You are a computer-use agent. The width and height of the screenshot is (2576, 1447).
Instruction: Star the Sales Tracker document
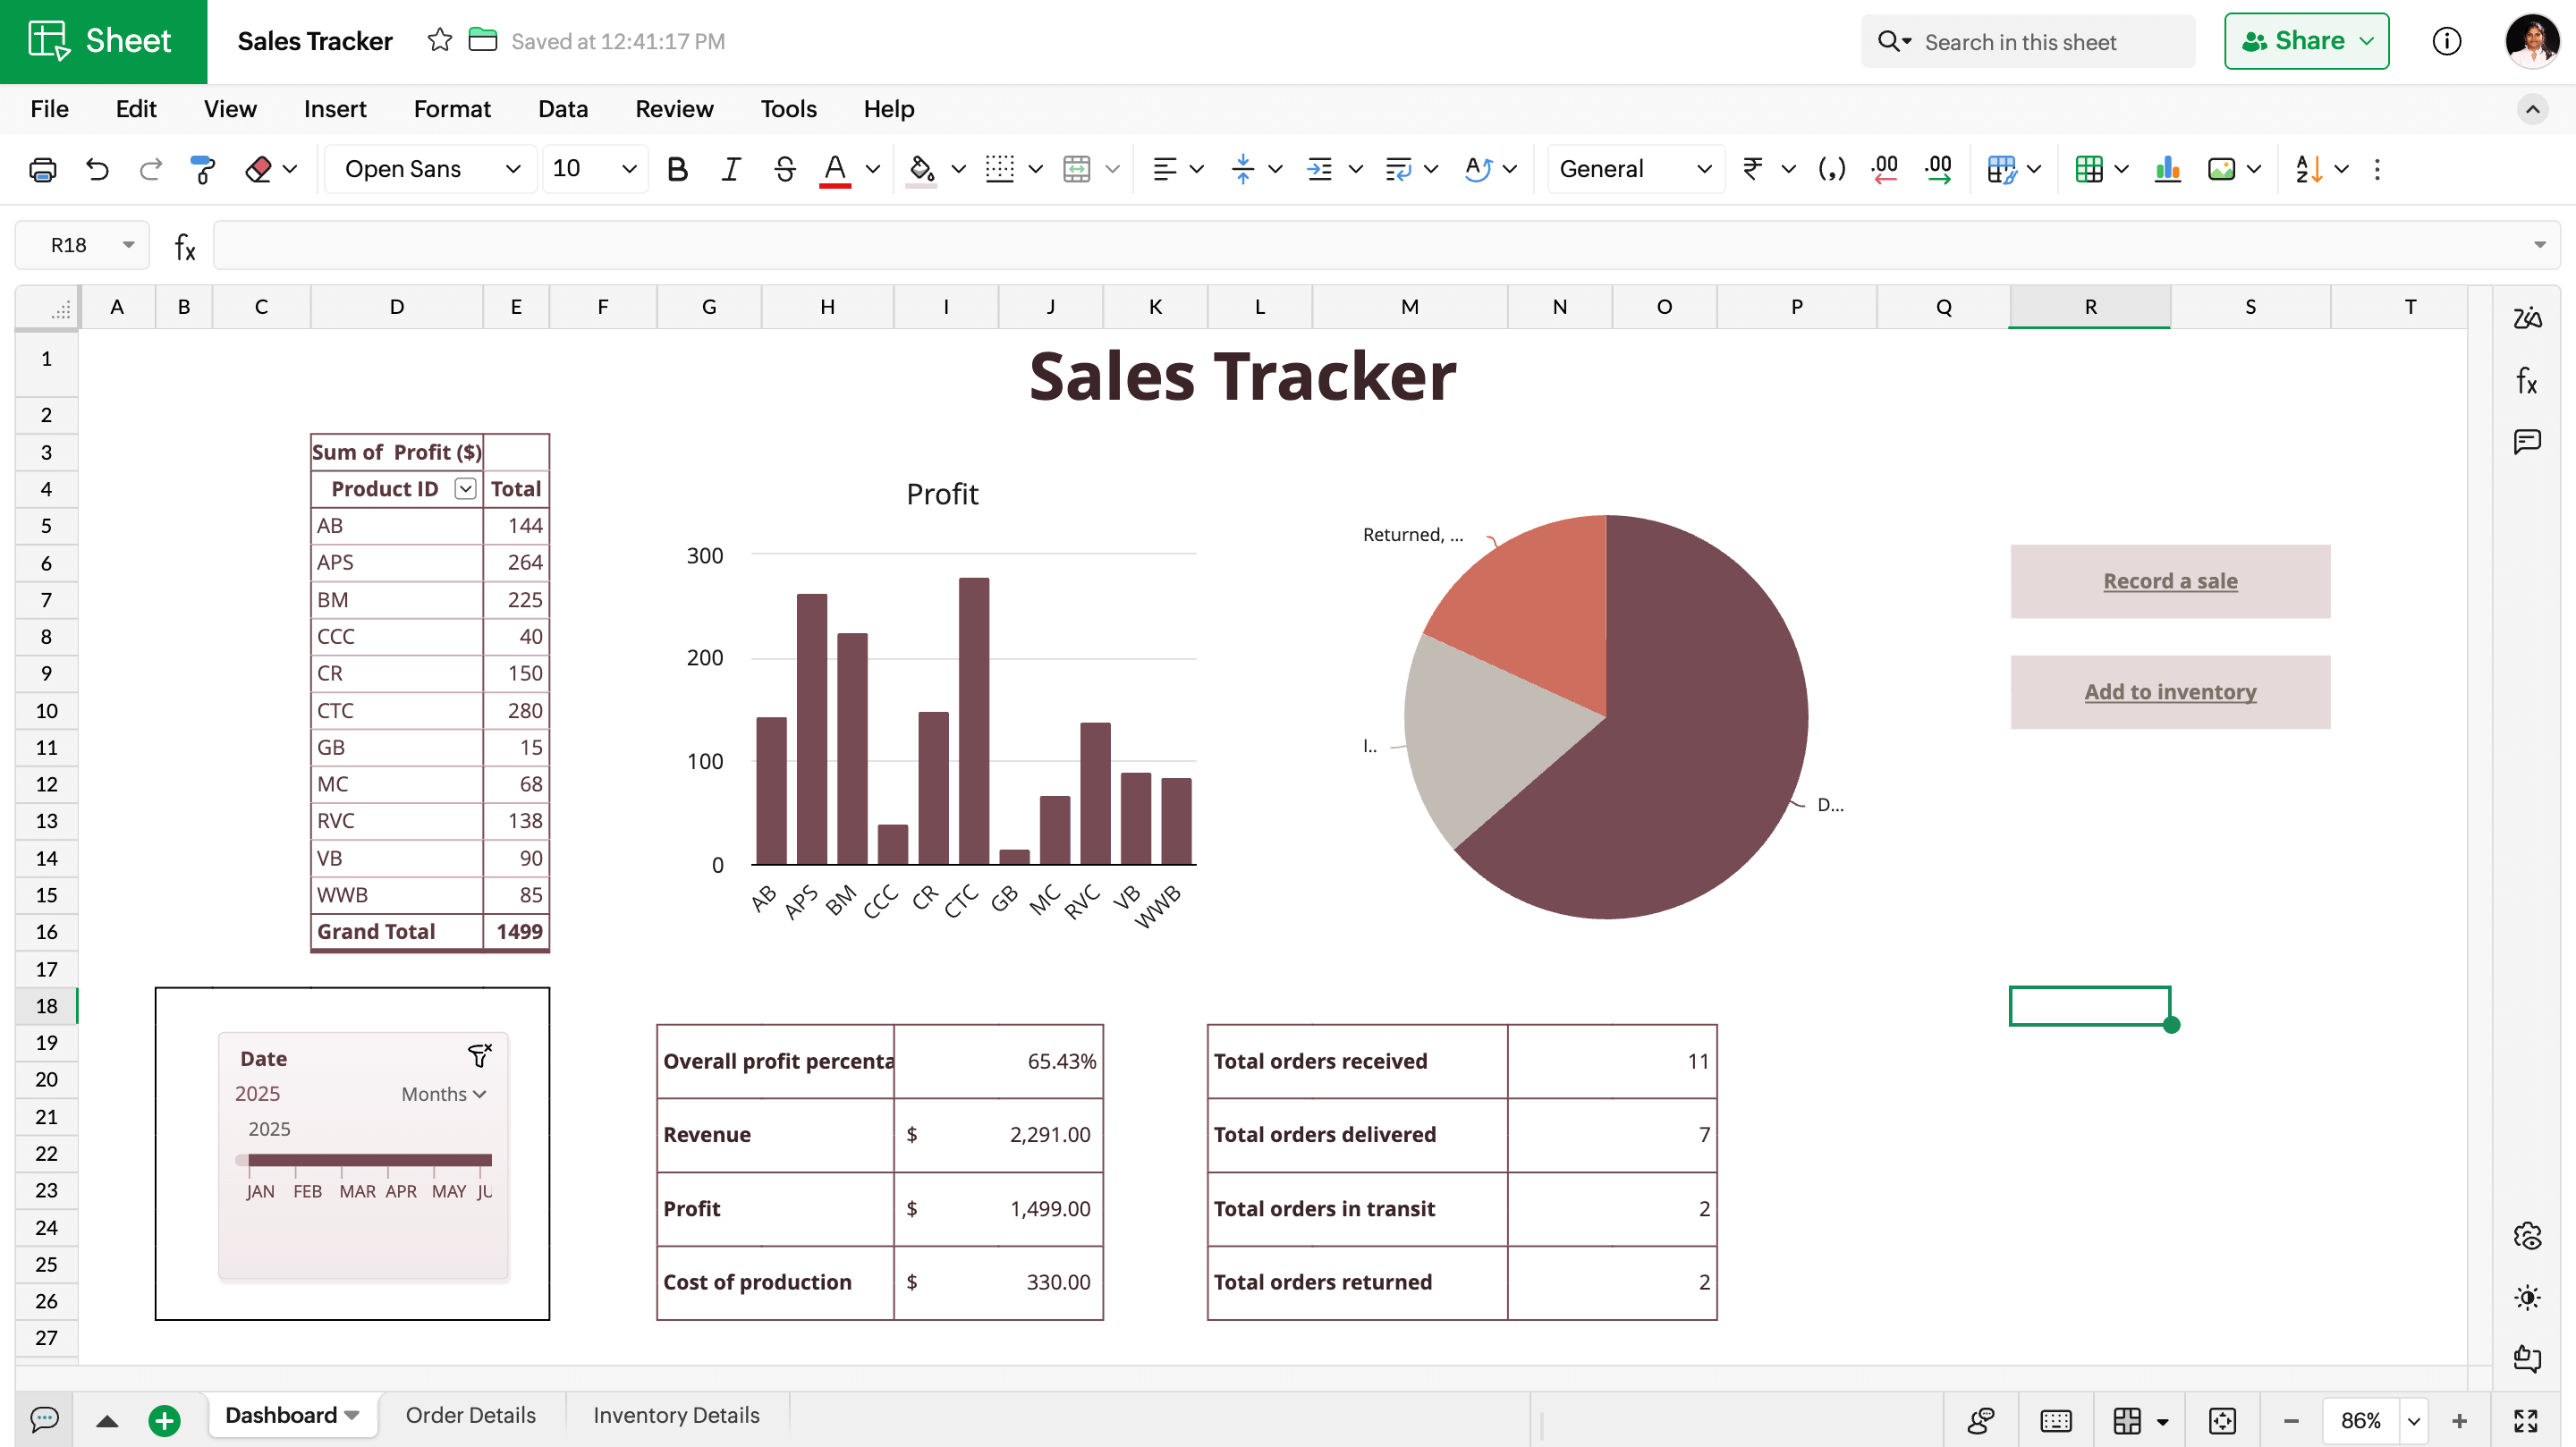439,40
